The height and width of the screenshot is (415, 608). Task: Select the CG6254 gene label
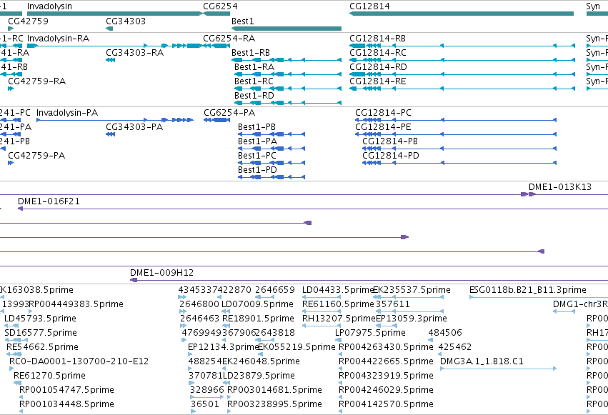pyautogui.click(x=220, y=6)
